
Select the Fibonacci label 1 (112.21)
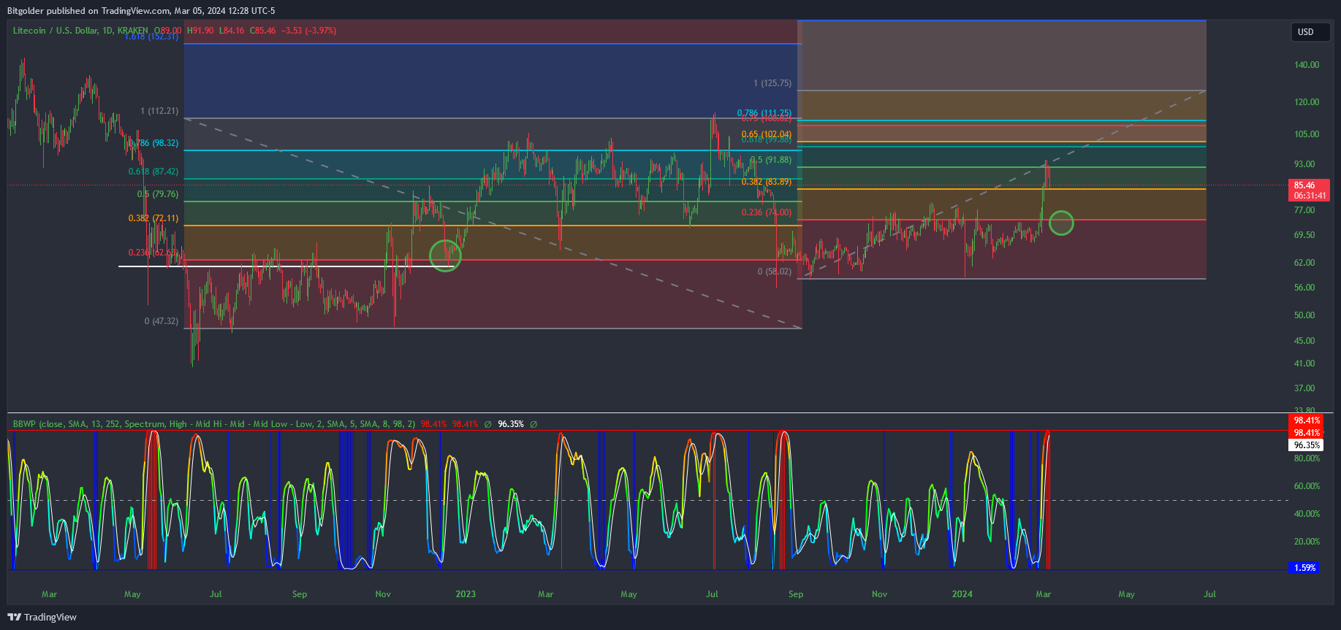point(159,111)
